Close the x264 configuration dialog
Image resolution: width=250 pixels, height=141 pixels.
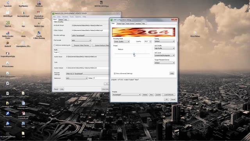174,20
